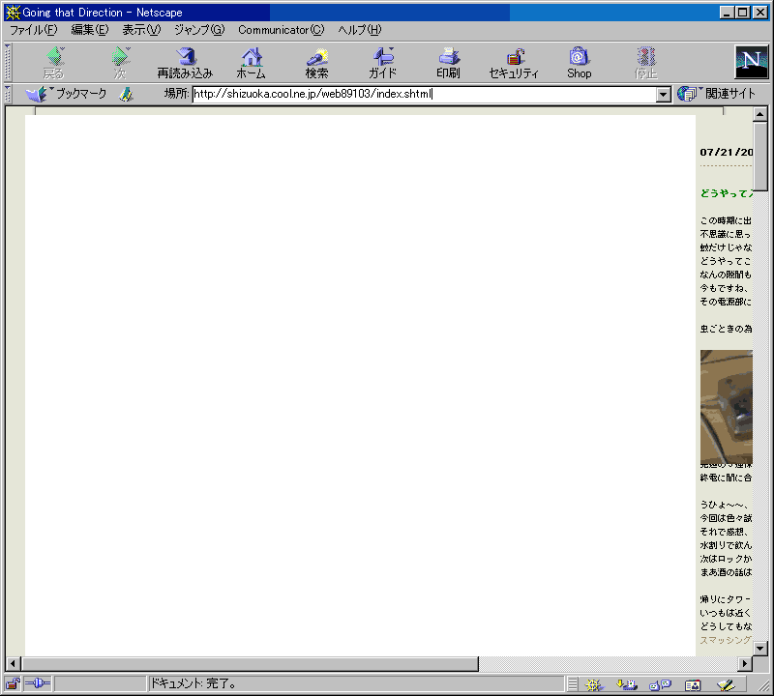Go to Home (ホーム) page

pyautogui.click(x=252, y=63)
